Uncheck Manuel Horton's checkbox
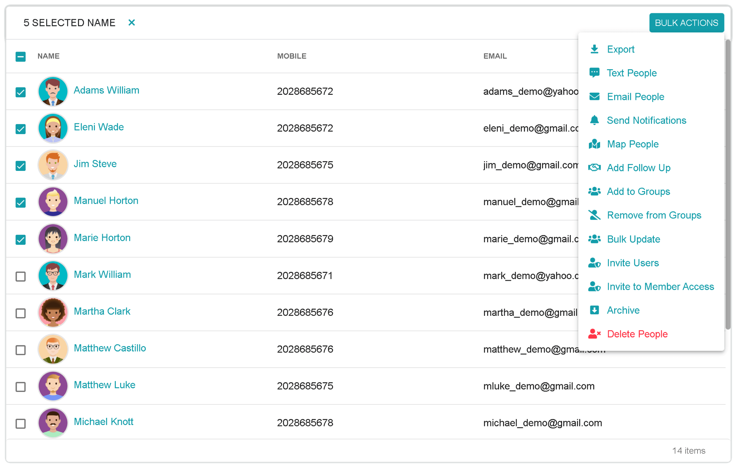This screenshot has height=464, width=739. pos(21,203)
